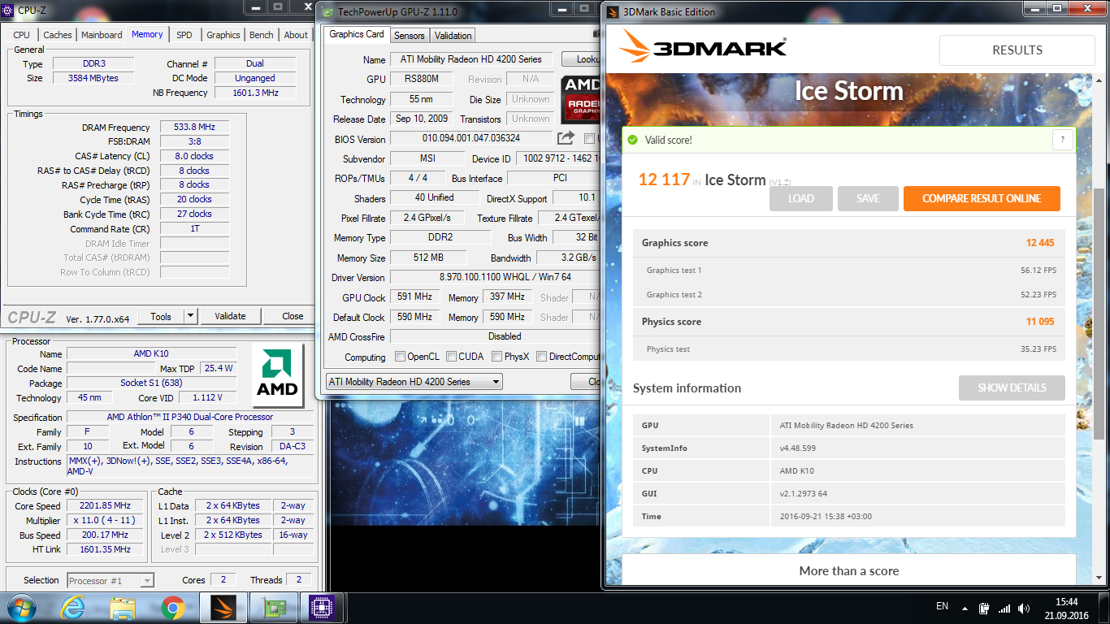Viewport: 1110px width, 624px height.
Task: Open Google Chrome from the taskbar
Action: [172, 608]
